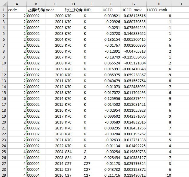
Task: Select column E header
Action: pyautogui.click(x=93, y=4)
